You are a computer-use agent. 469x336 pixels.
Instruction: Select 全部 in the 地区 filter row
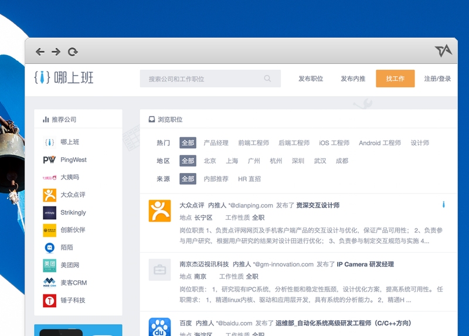pos(188,161)
